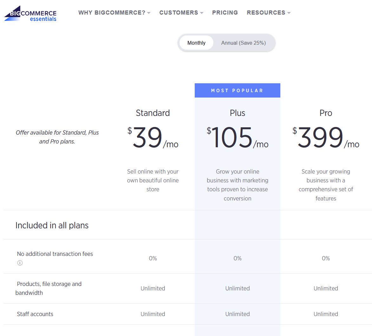Click Pro's Unlimited in Staff accounts row
The height and width of the screenshot is (336, 372).
coord(326,314)
